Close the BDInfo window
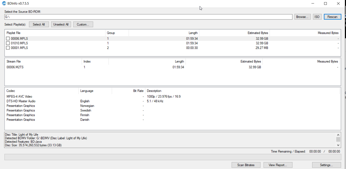The image size is (346, 169). (x=338, y=3)
